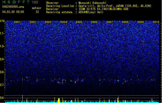Click the date stamp 04.02.08 09:00
Viewport: 162px width, 103px height.
pyautogui.click(x=13, y=12)
